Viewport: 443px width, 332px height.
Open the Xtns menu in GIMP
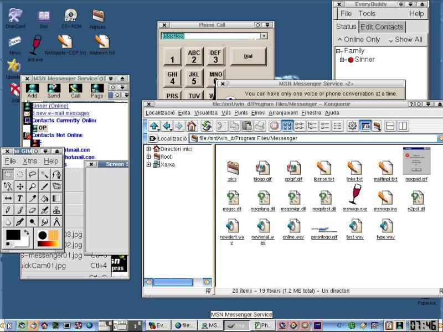pos(30,161)
